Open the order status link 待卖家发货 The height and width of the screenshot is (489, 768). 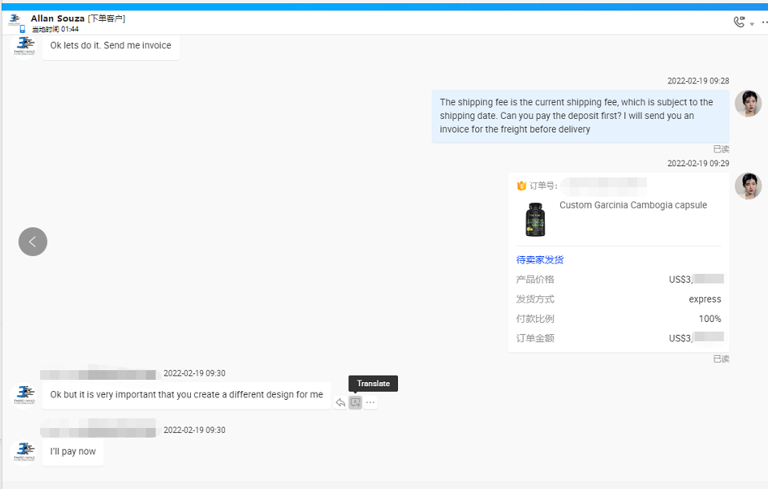tap(540, 259)
